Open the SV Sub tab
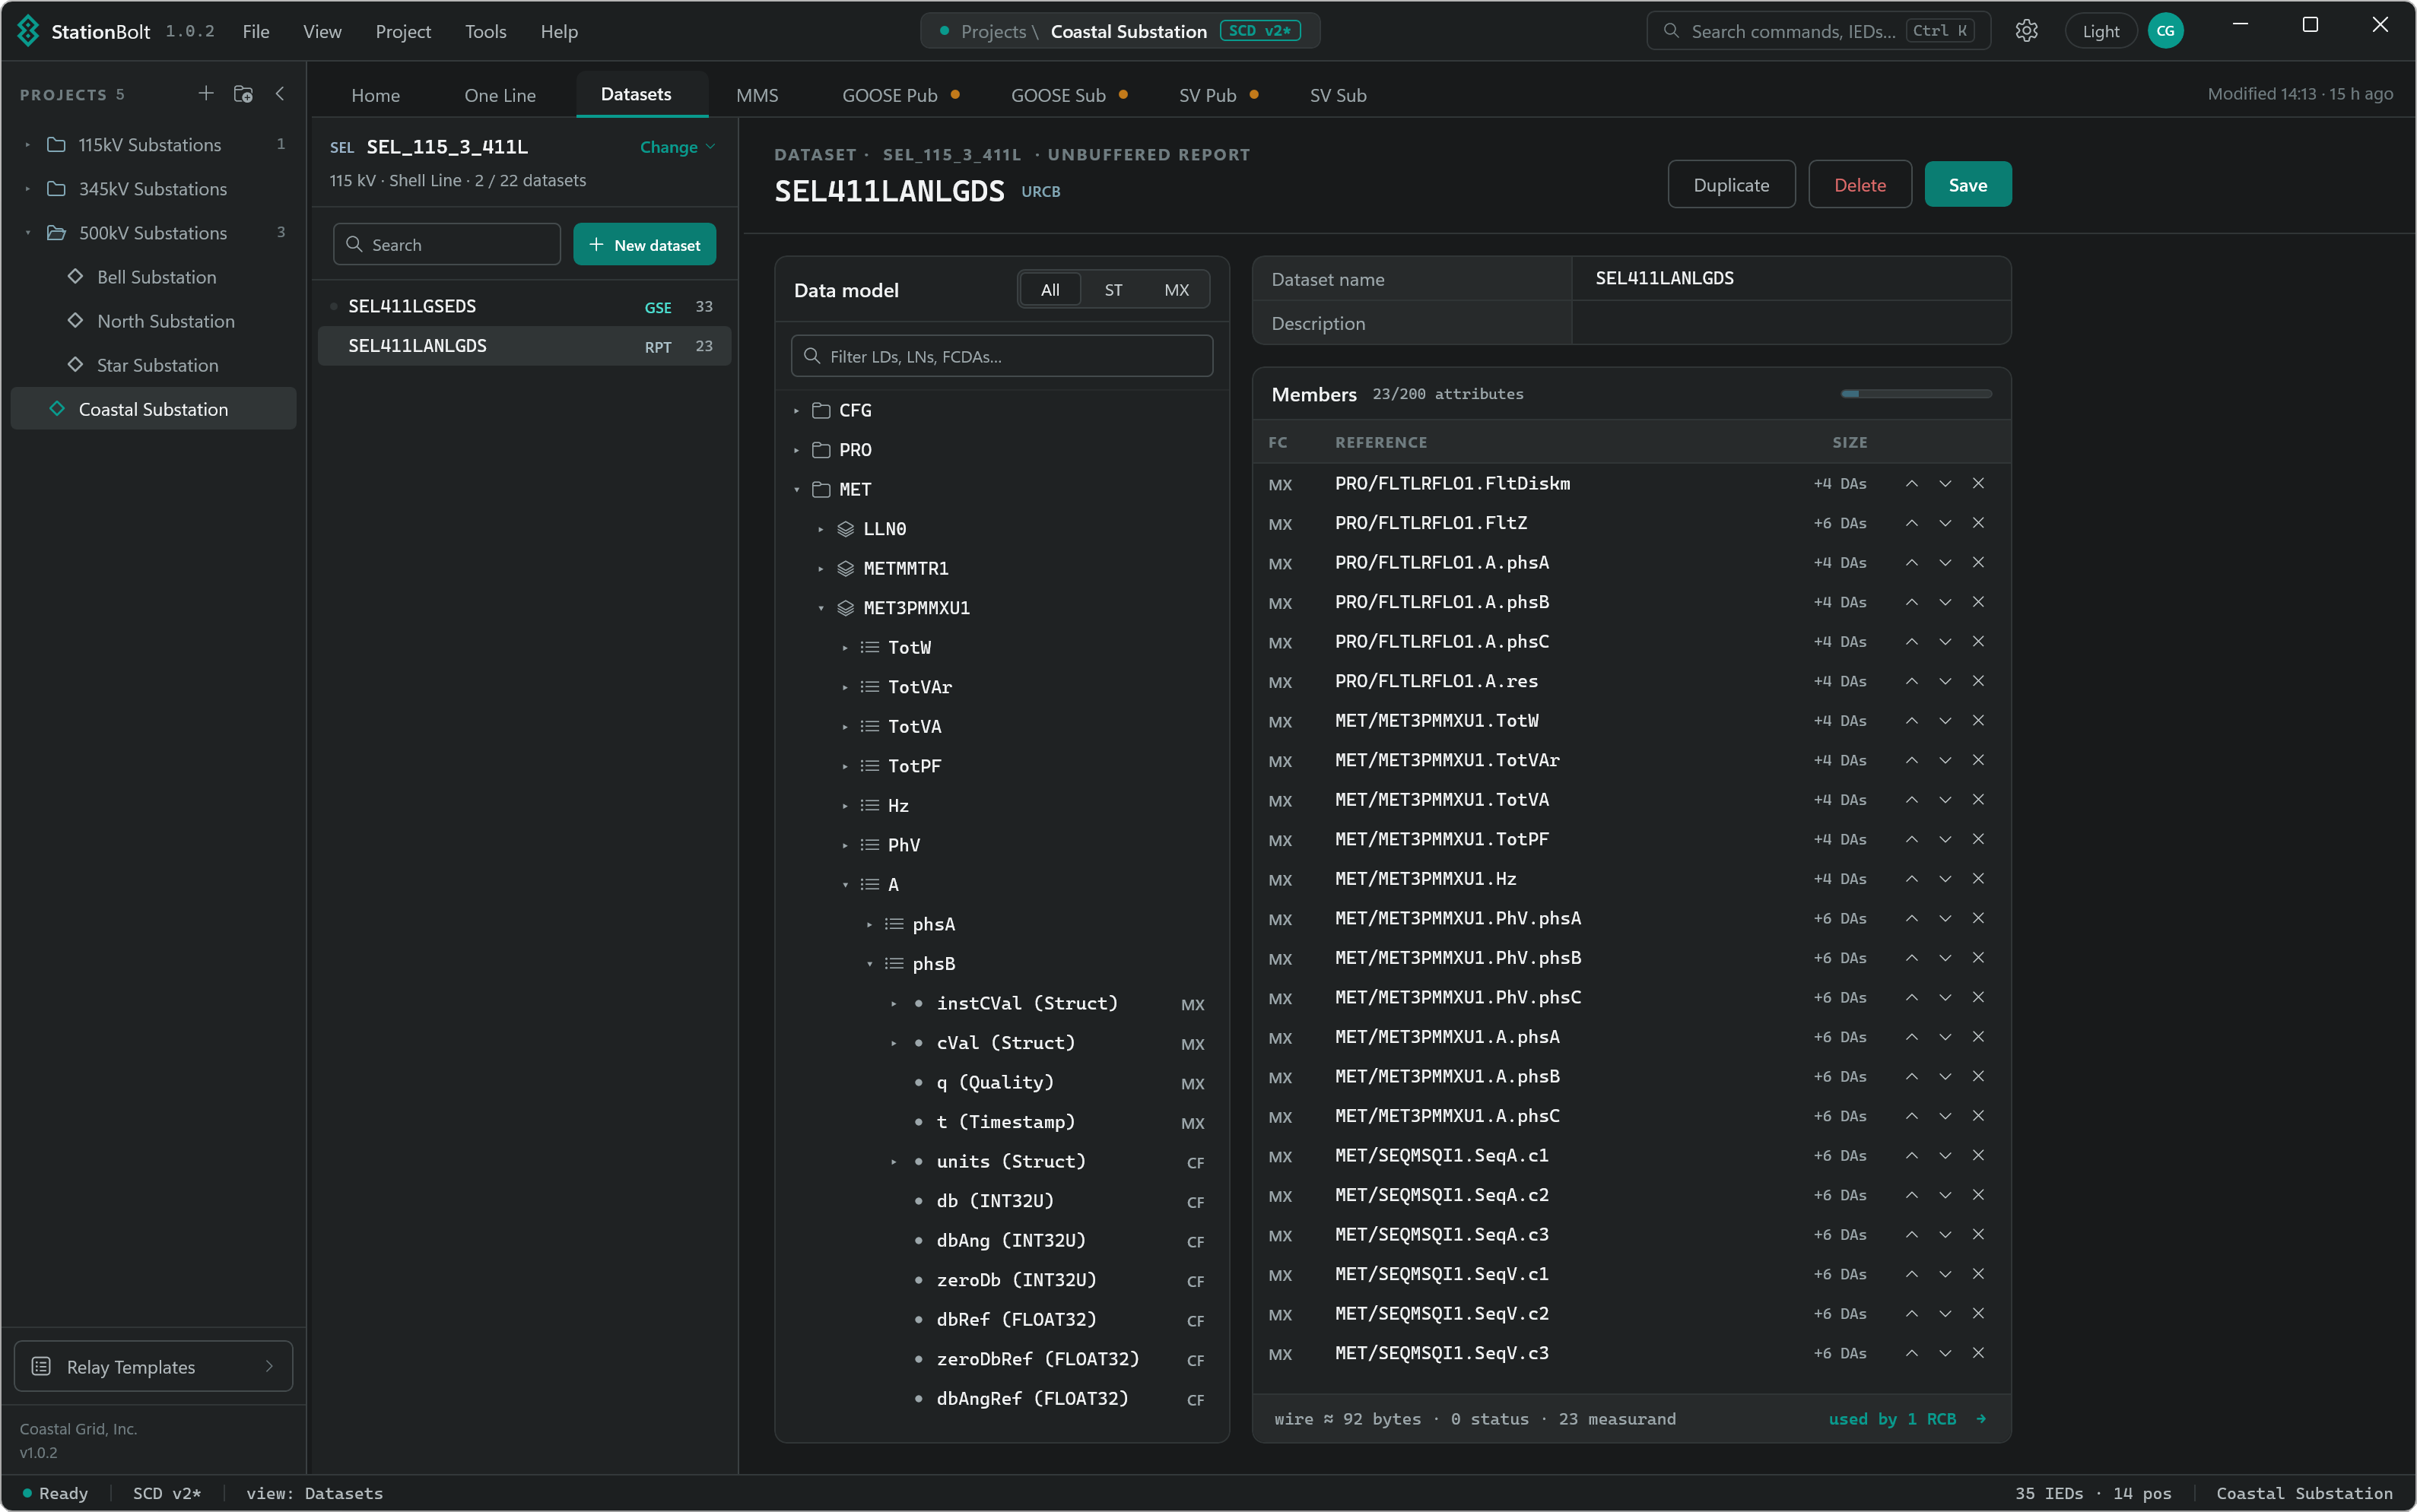Viewport: 2417px width, 1512px height. click(x=1338, y=95)
